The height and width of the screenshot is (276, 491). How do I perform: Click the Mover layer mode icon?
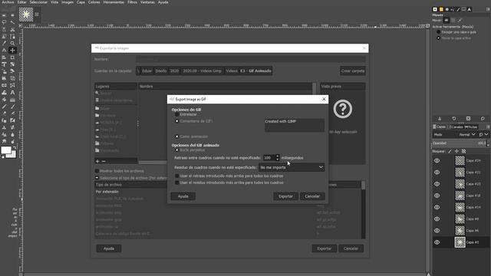tap(447, 21)
